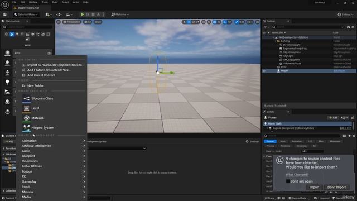
Task: Click the Add component button in Details
Action: [333, 118]
